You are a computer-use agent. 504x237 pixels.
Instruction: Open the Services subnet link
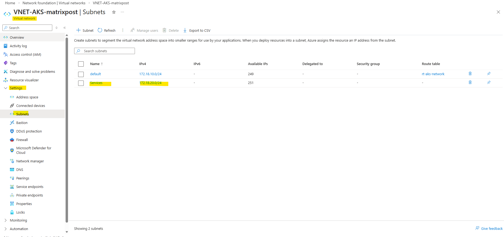pos(96,83)
